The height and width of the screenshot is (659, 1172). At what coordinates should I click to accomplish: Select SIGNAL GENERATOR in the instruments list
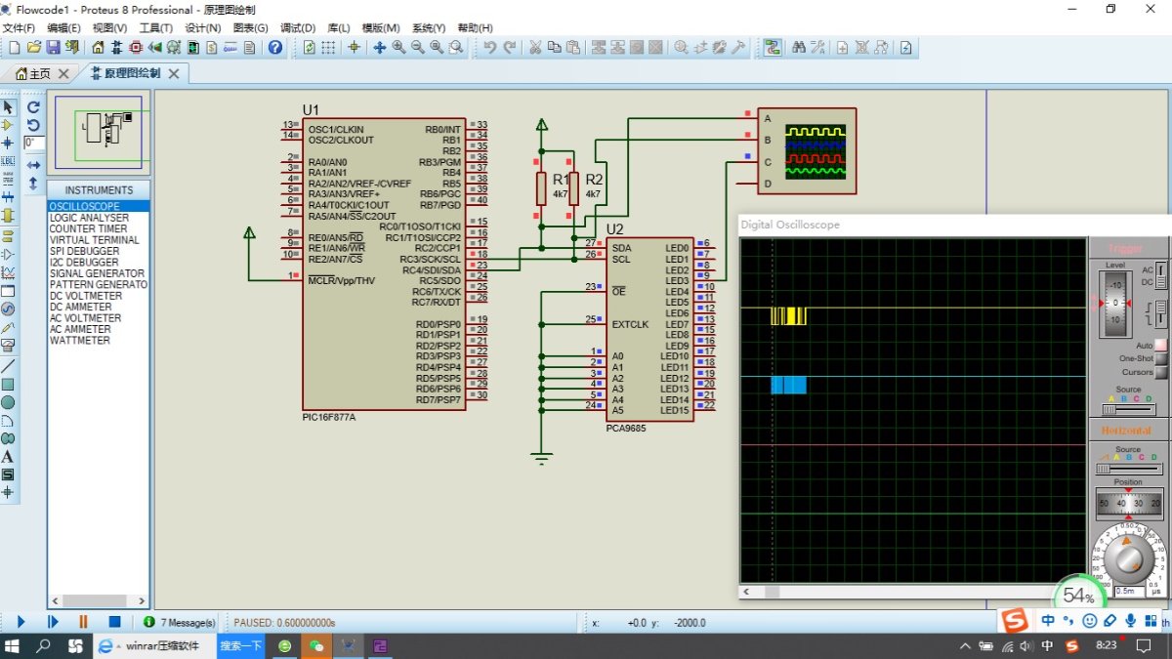click(x=98, y=273)
